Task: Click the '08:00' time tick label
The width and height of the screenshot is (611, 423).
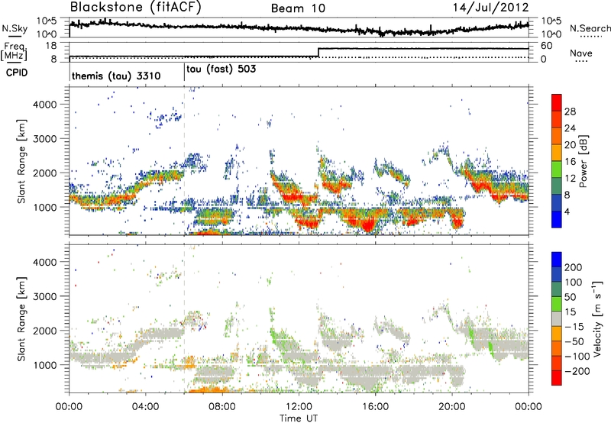Action: tap(222, 407)
